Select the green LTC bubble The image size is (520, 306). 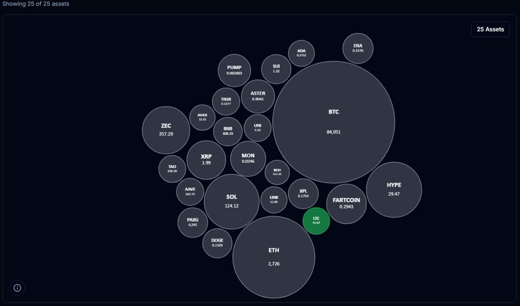coord(316,221)
